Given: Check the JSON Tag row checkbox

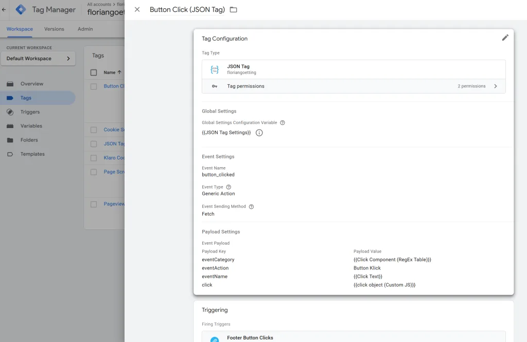Looking at the screenshot, I should [x=94, y=144].
